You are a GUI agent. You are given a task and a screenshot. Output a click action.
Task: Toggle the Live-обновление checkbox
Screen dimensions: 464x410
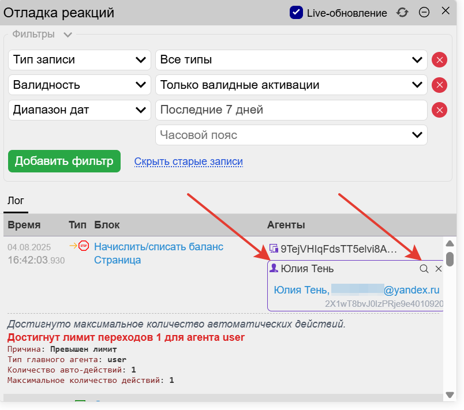[x=296, y=13]
